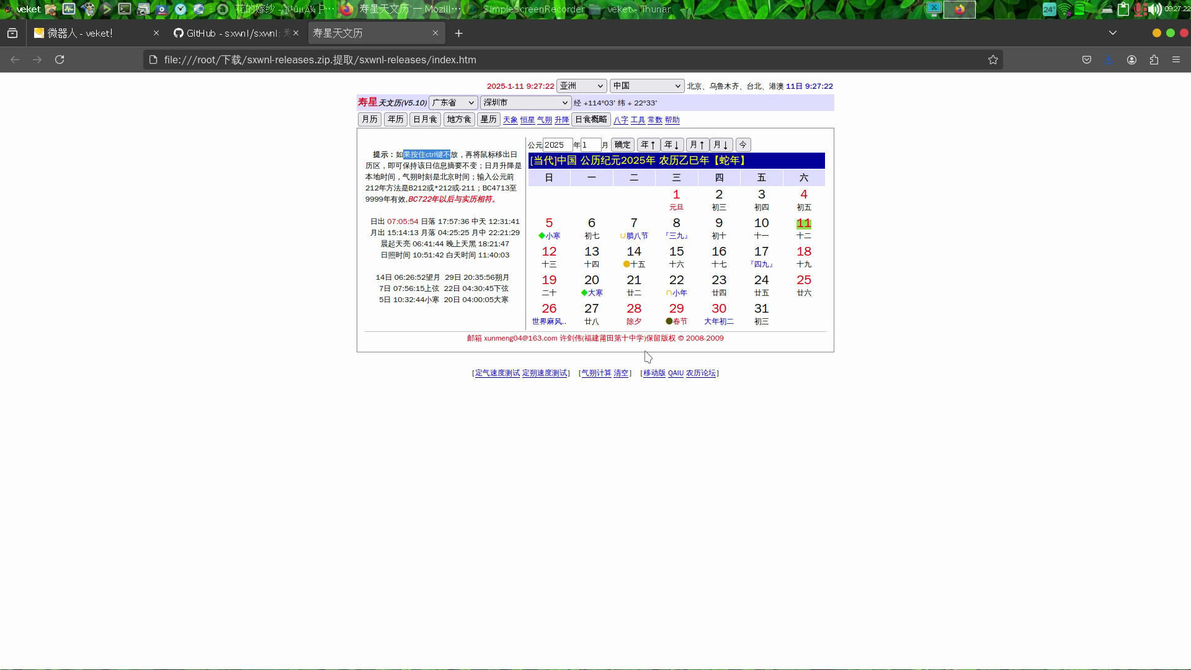This screenshot has width=1191, height=670.
Task: Expand the 亚洲 continent dropdown
Action: point(581,86)
